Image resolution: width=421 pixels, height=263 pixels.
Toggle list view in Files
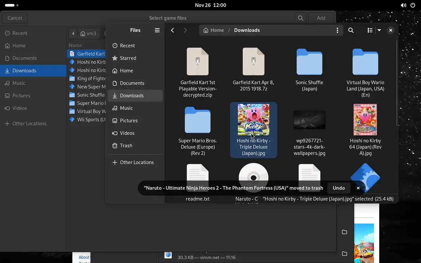click(370, 30)
